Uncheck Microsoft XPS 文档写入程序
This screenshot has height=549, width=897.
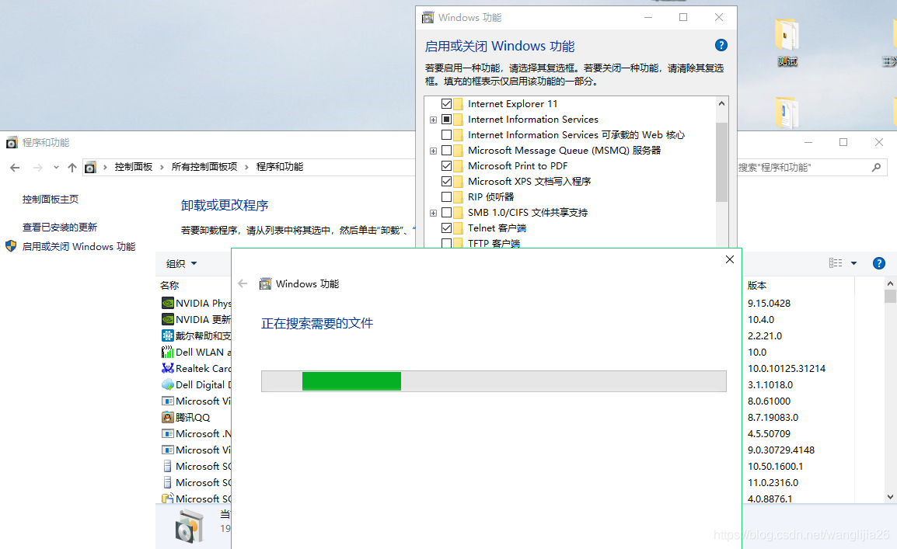tap(447, 181)
